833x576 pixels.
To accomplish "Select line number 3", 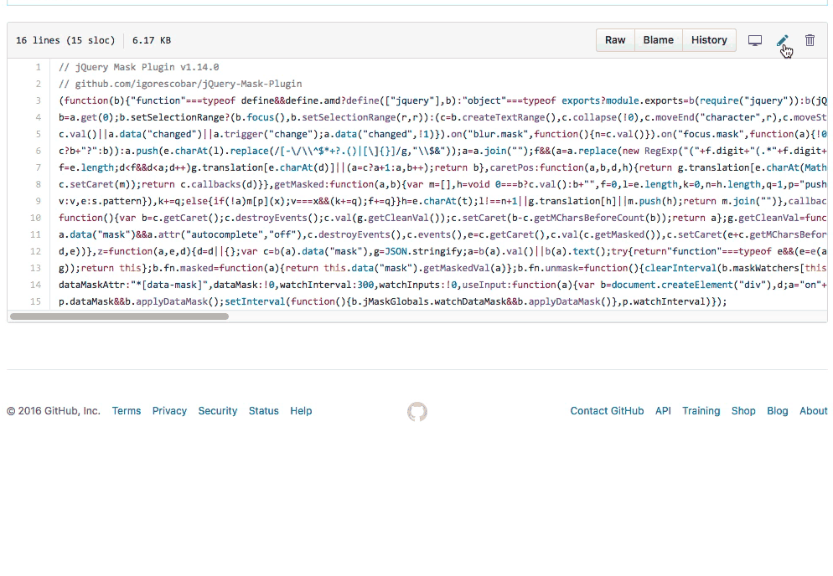I will [39, 100].
